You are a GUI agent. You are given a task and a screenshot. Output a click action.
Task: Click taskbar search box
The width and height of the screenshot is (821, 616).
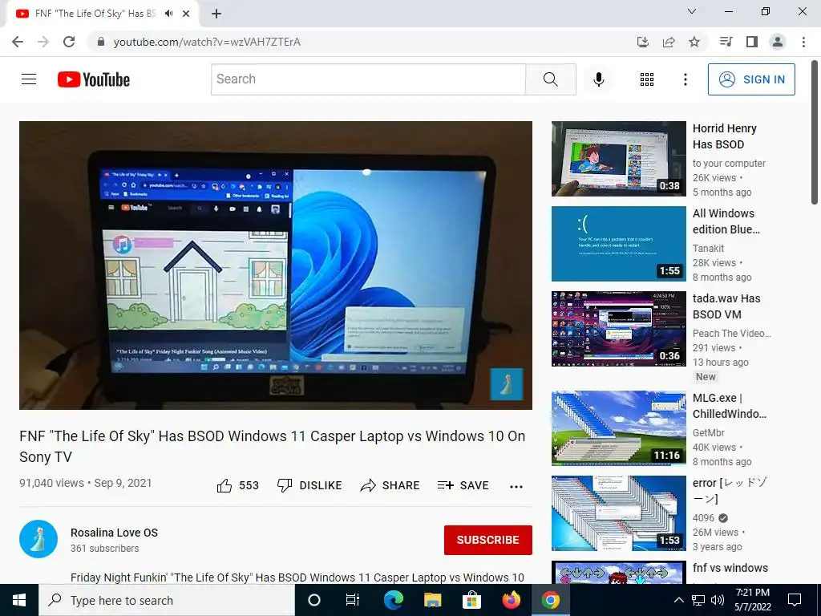pyautogui.click(x=167, y=600)
